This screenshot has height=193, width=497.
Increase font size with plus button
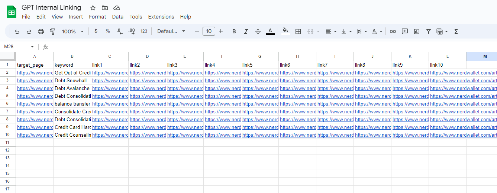click(221, 31)
